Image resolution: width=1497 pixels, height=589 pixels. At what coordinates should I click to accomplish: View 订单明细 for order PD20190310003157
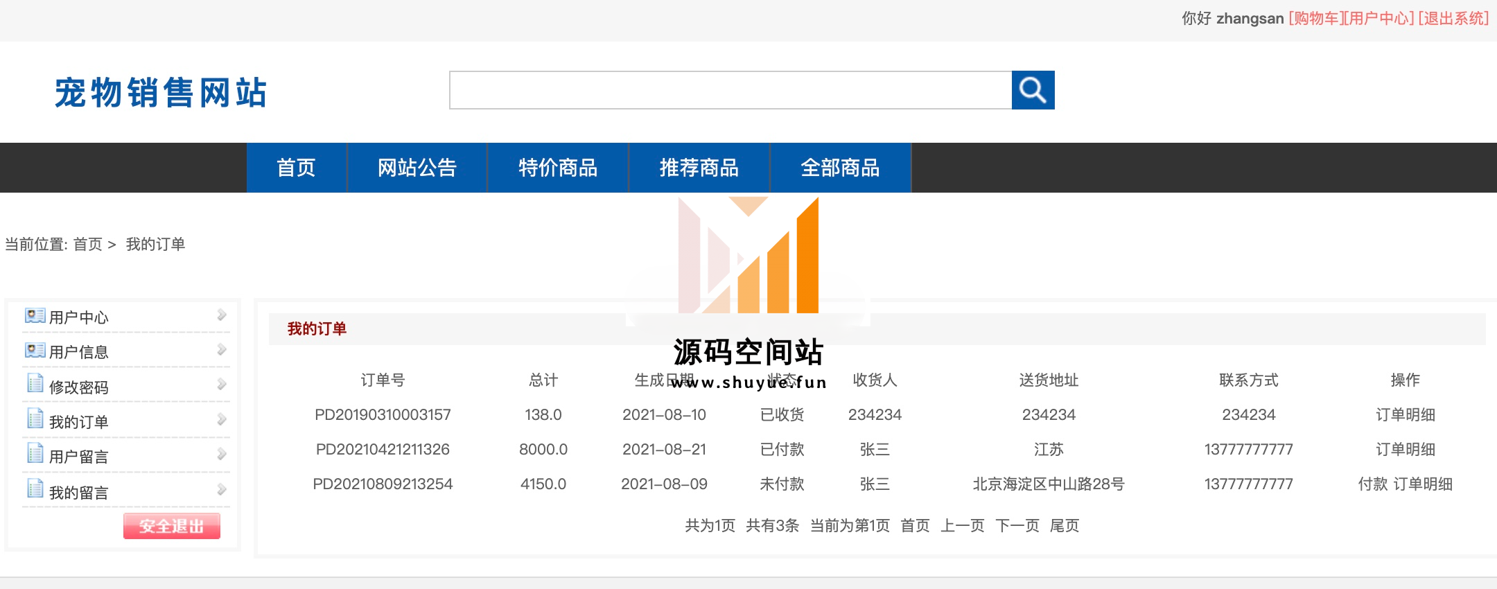(1405, 415)
